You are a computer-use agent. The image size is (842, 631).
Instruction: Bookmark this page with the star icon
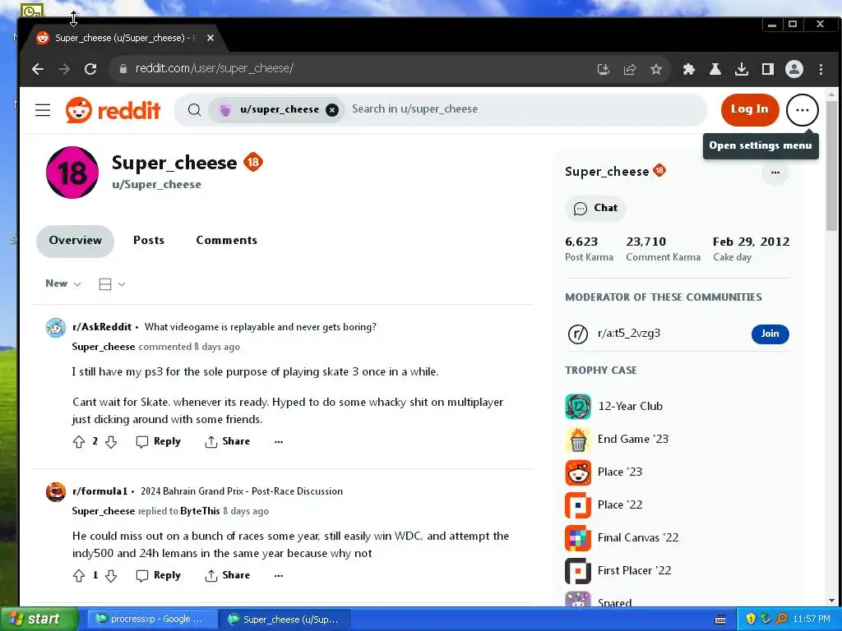[x=655, y=69]
